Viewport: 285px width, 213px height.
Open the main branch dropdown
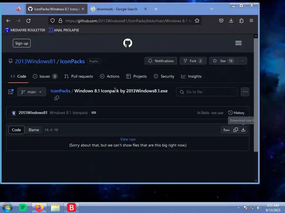(x=32, y=92)
